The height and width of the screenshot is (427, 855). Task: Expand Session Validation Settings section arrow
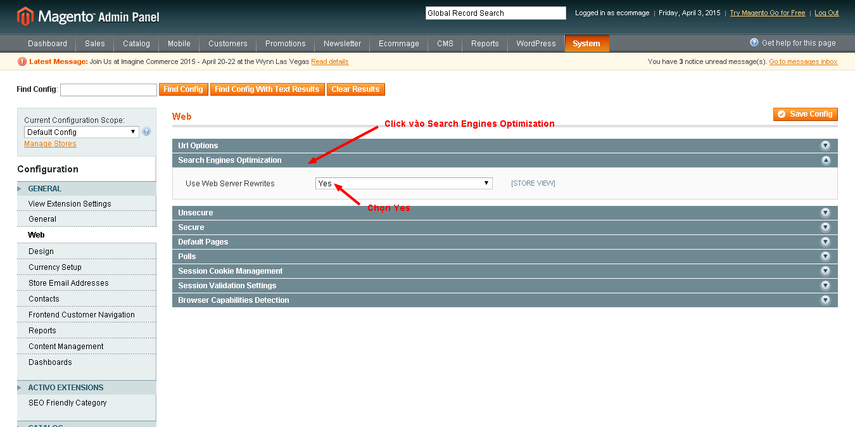click(x=825, y=286)
